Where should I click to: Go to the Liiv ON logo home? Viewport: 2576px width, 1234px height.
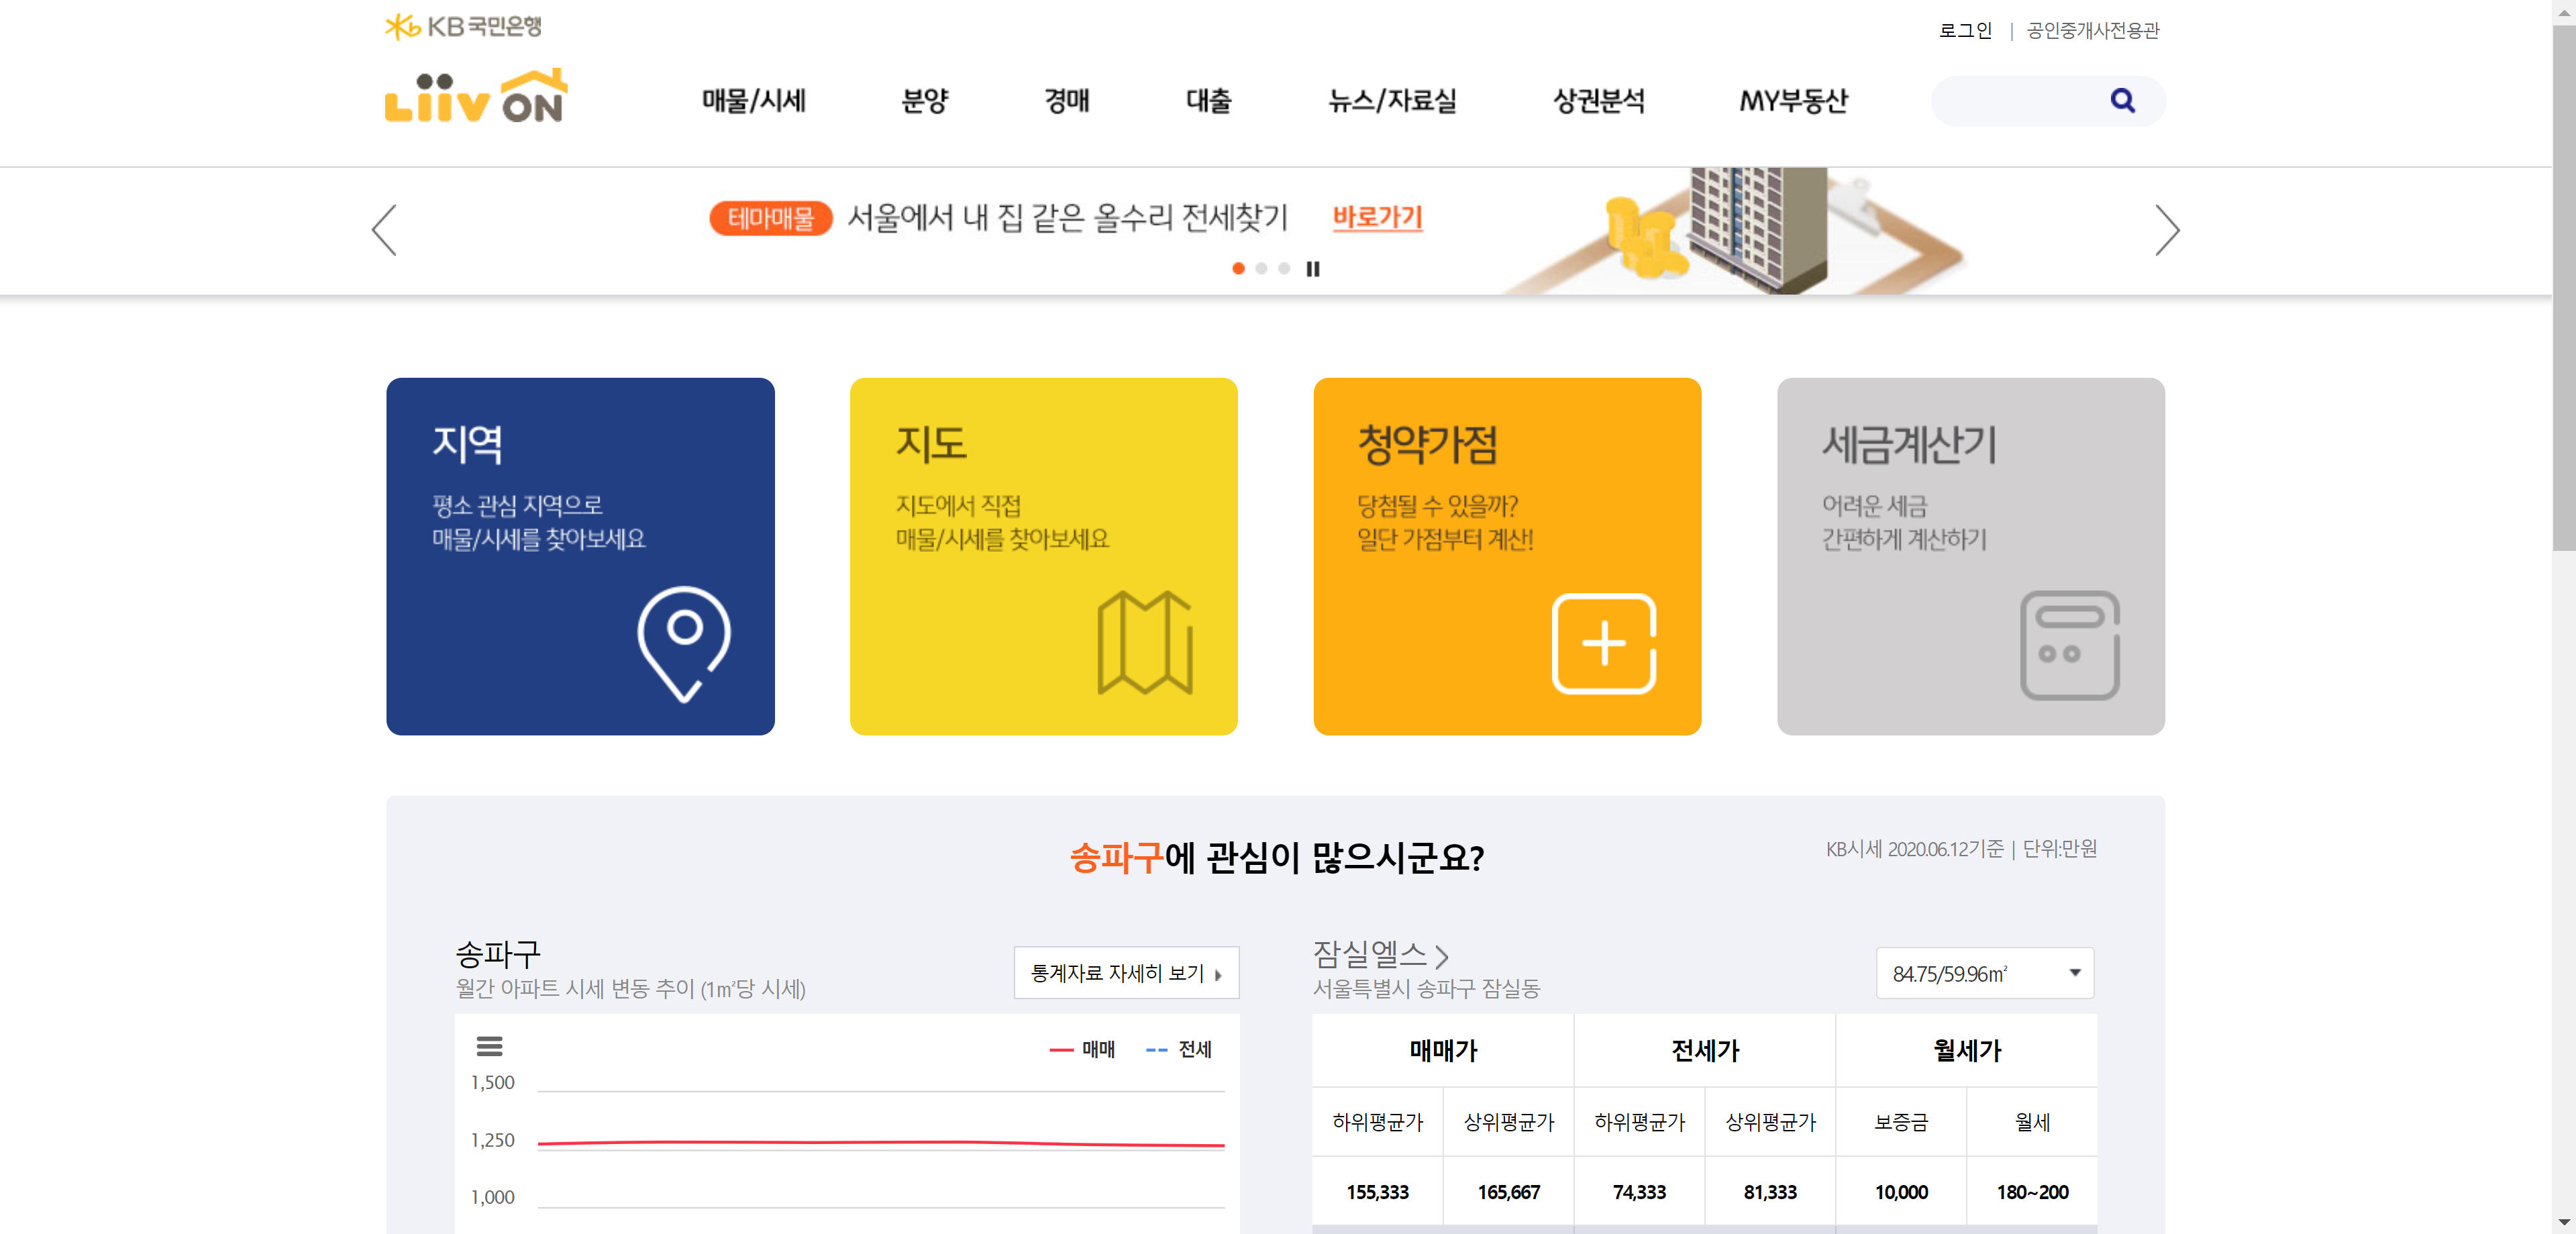[476, 97]
